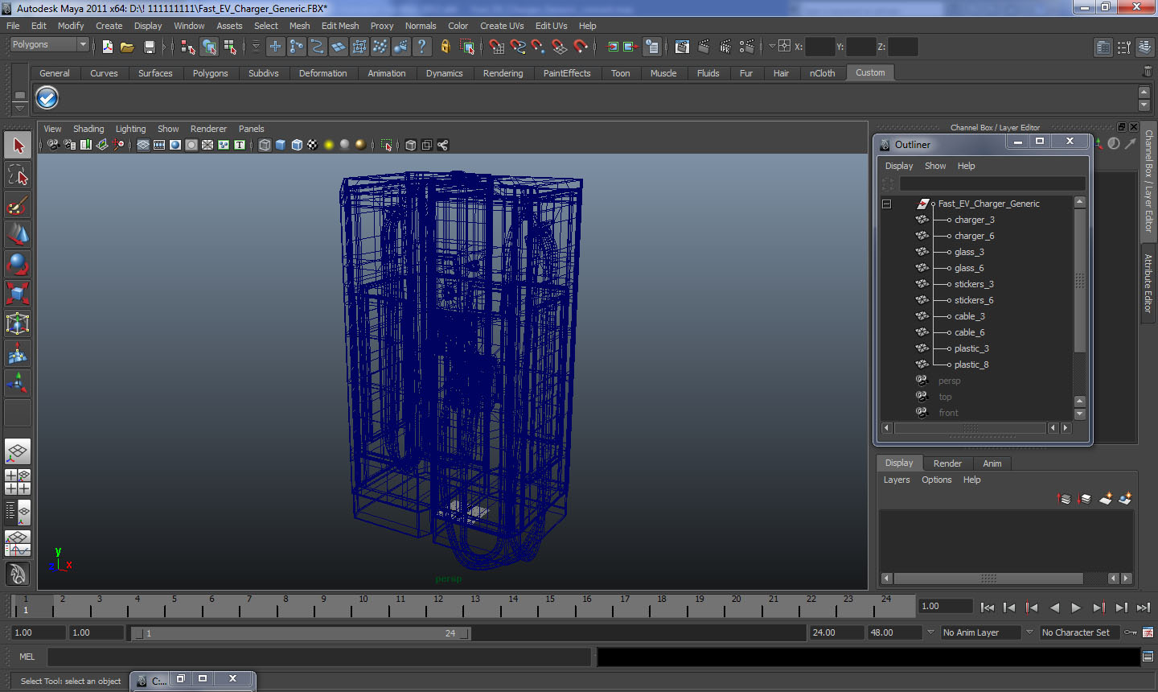Go to end of playback range

pyautogui.click(x=1144, y=608)
